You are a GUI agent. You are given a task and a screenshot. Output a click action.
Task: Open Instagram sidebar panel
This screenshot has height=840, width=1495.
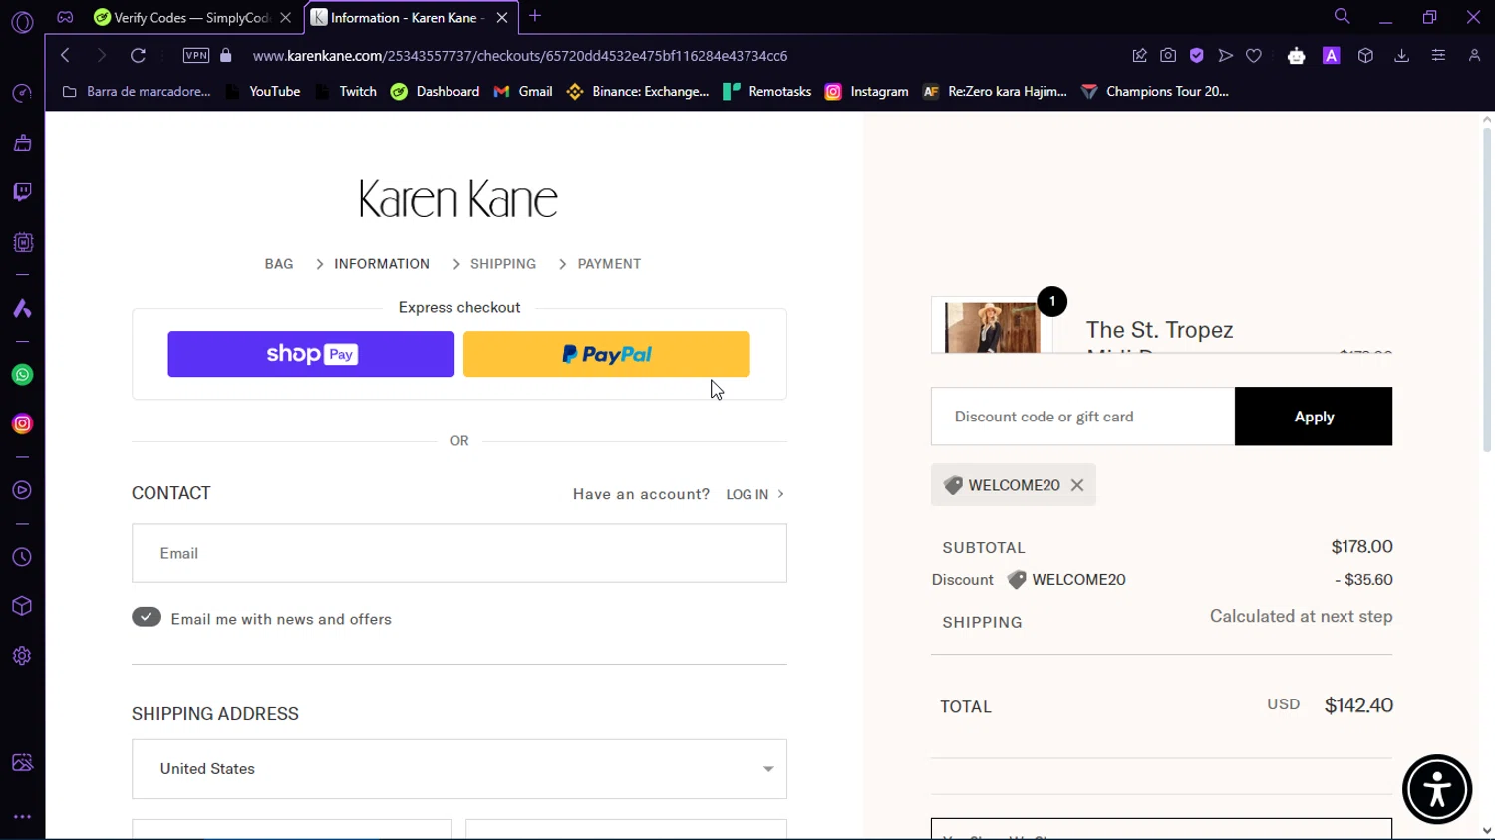pyautogui.click(x=22, y=424)
